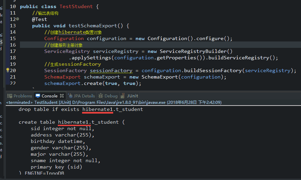
Task: Click 'primary key (sid)' in console
Action: click(x=56, y=167)
